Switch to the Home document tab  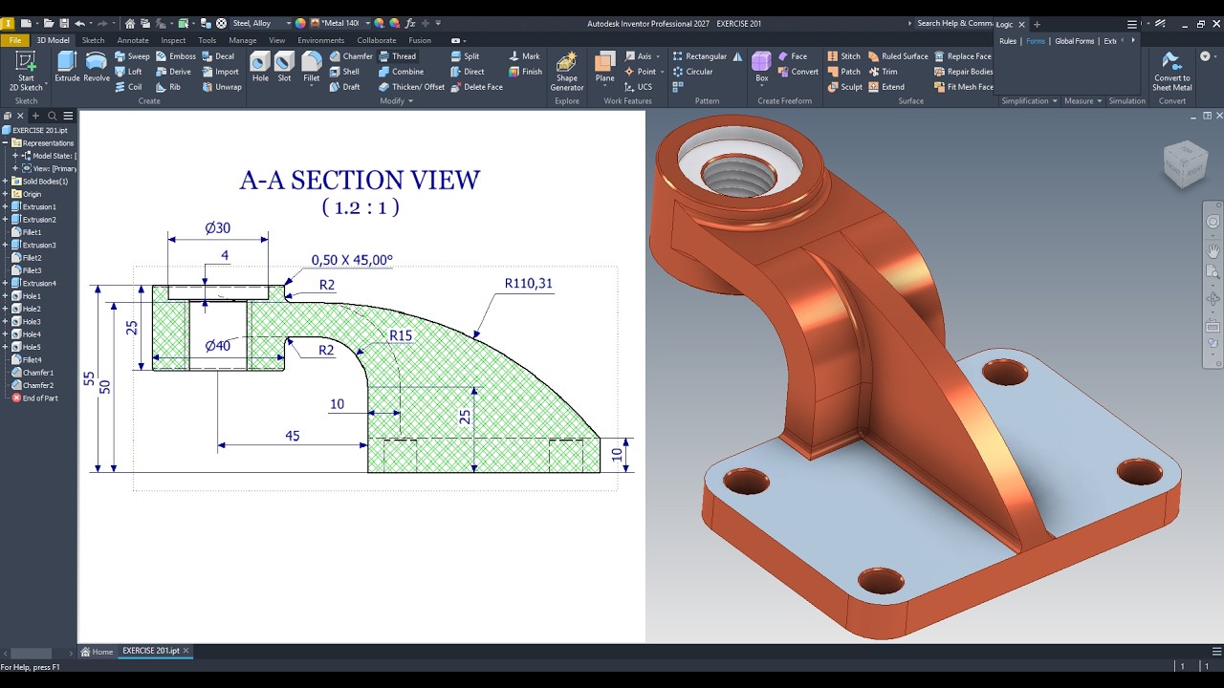click(97, 651)
